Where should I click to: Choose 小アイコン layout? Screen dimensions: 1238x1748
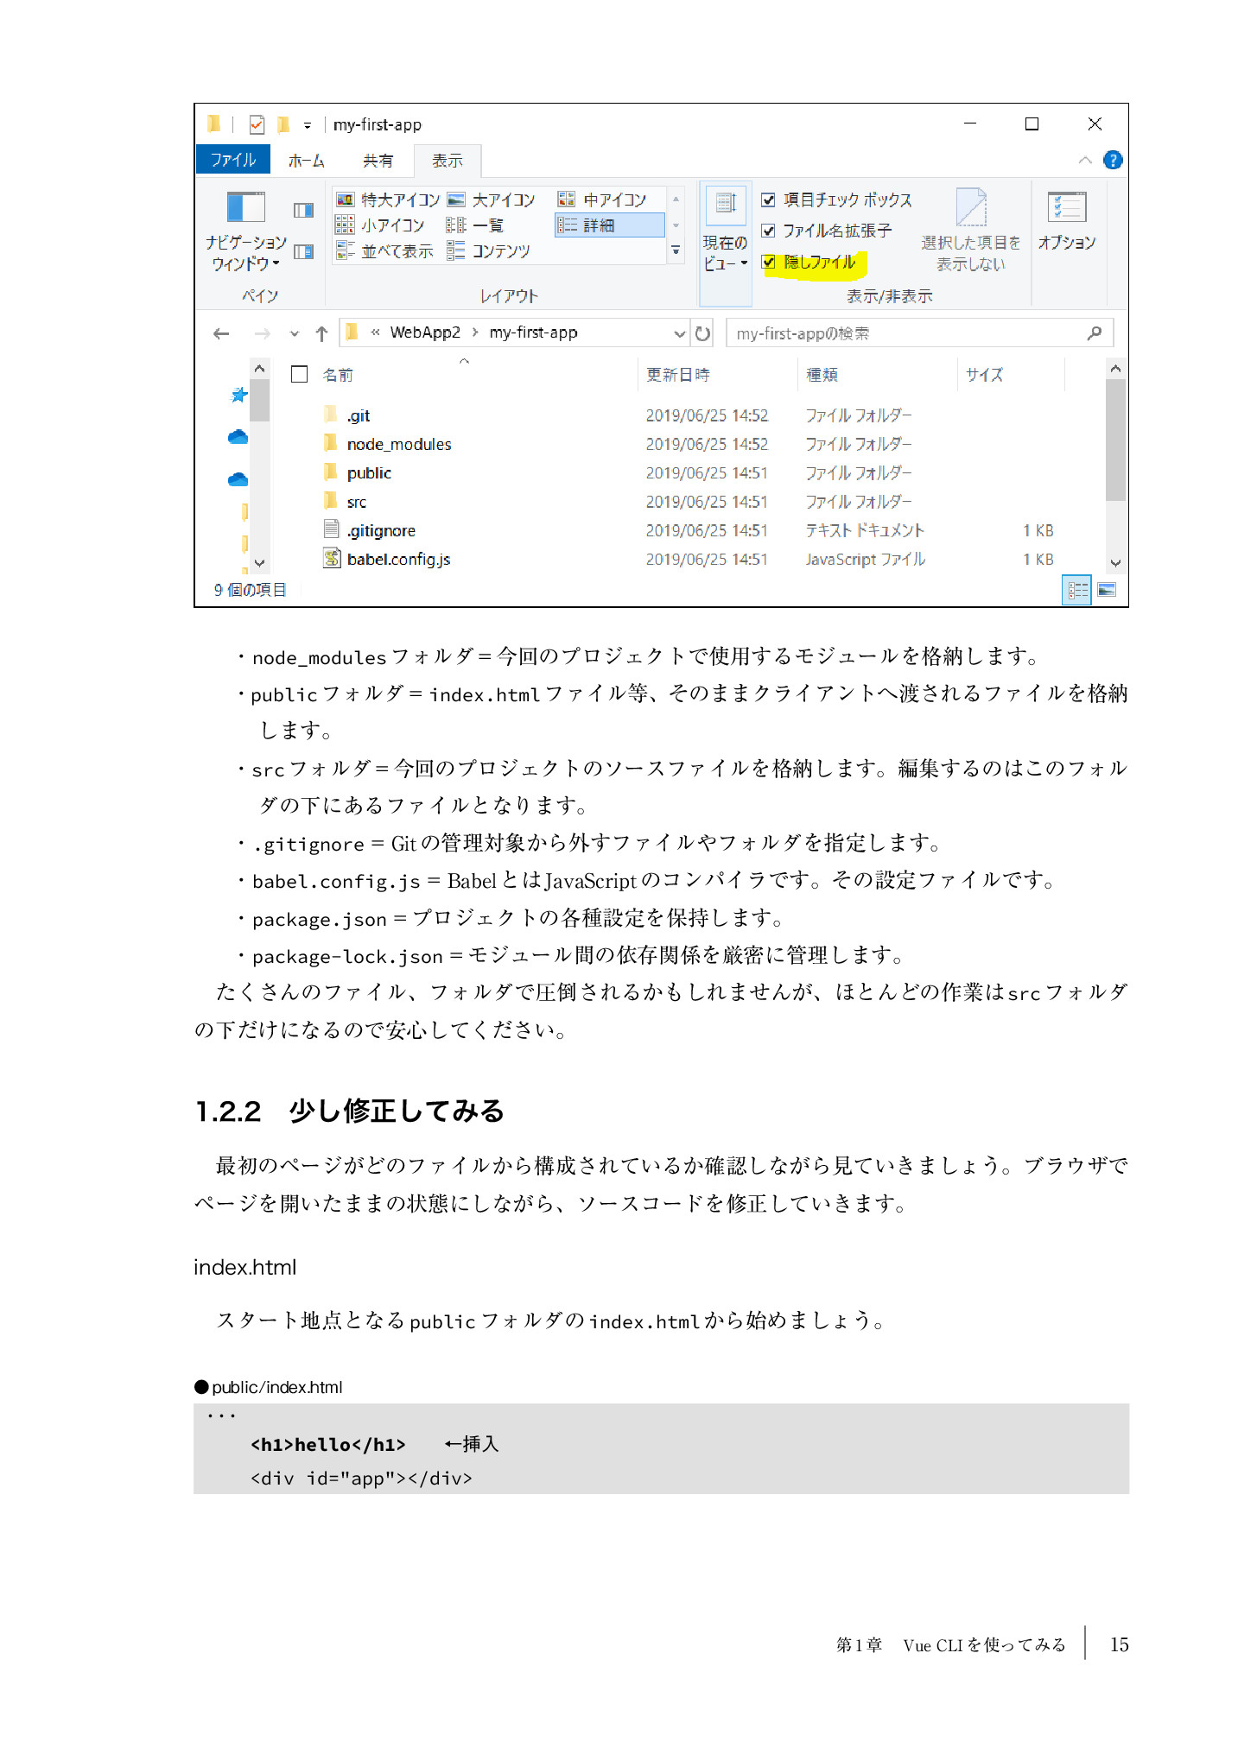point(380,225)
